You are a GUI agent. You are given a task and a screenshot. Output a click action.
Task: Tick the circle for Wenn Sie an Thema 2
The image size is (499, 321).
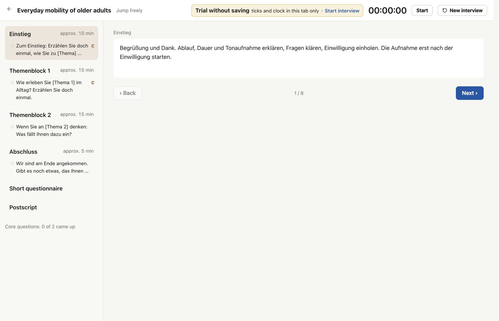coord(12,127)
